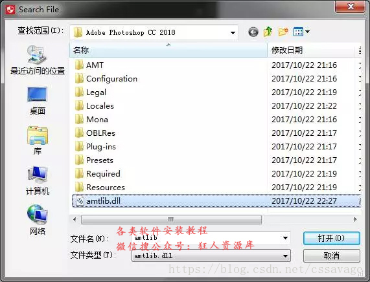Go to 桌面 desktop location
The image size is (370, 282).
[38, 101]
